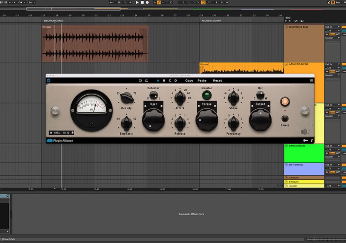Viewport: 346px width, 243px height.
Task: Unfold the SIMPLE DRUMS track
Action: pyautogui.click(x=286, y=146)
